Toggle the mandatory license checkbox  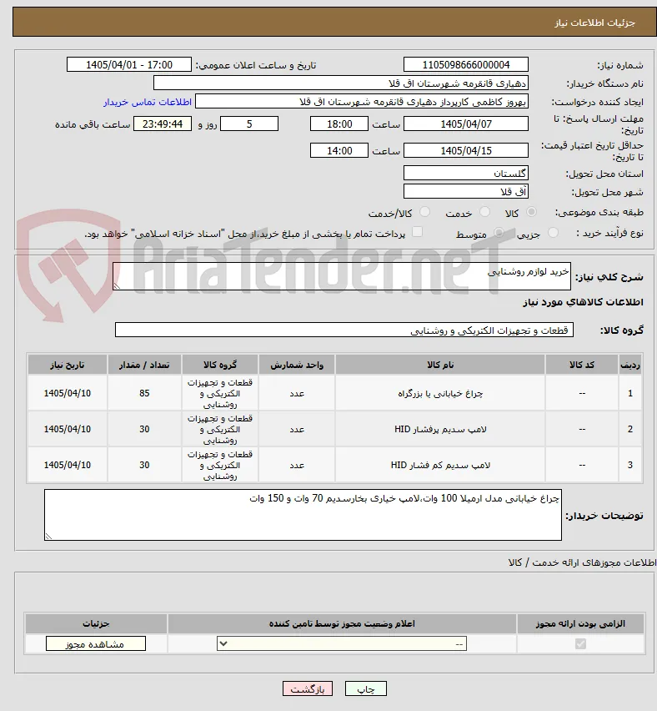580,643
